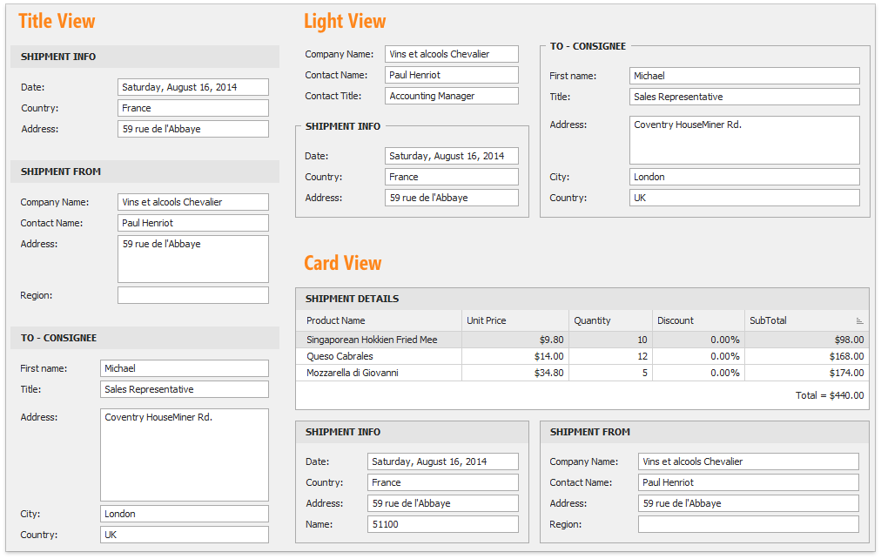Click the Unit Price column header
The image size is (881, 559).
[x=514, y=320]
